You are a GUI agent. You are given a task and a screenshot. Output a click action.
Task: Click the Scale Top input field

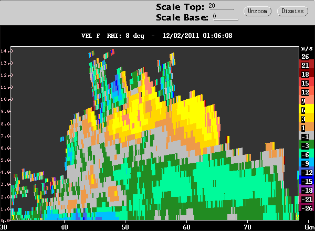pos(221,6)
